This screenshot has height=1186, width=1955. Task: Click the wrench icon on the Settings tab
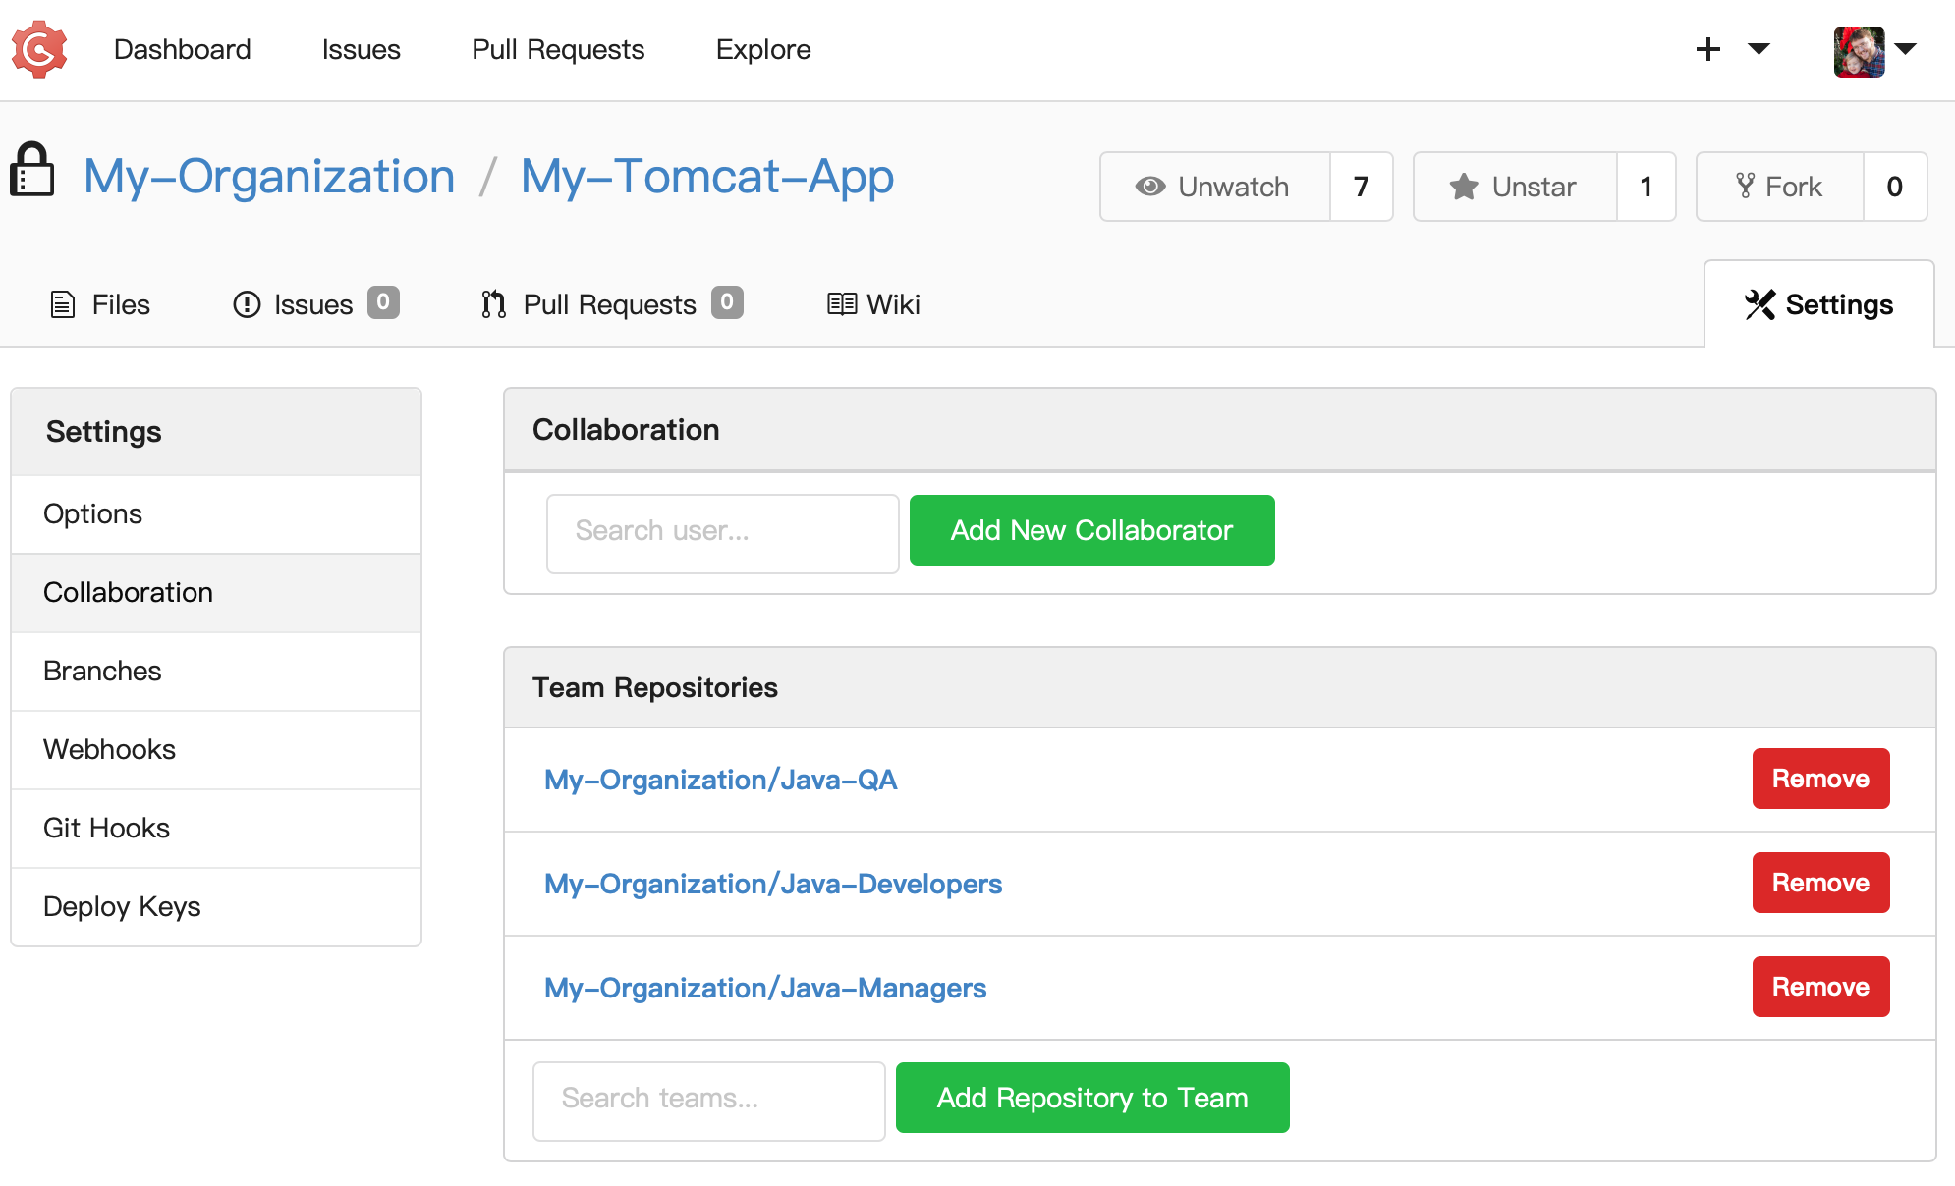[x=1759, y=304]
